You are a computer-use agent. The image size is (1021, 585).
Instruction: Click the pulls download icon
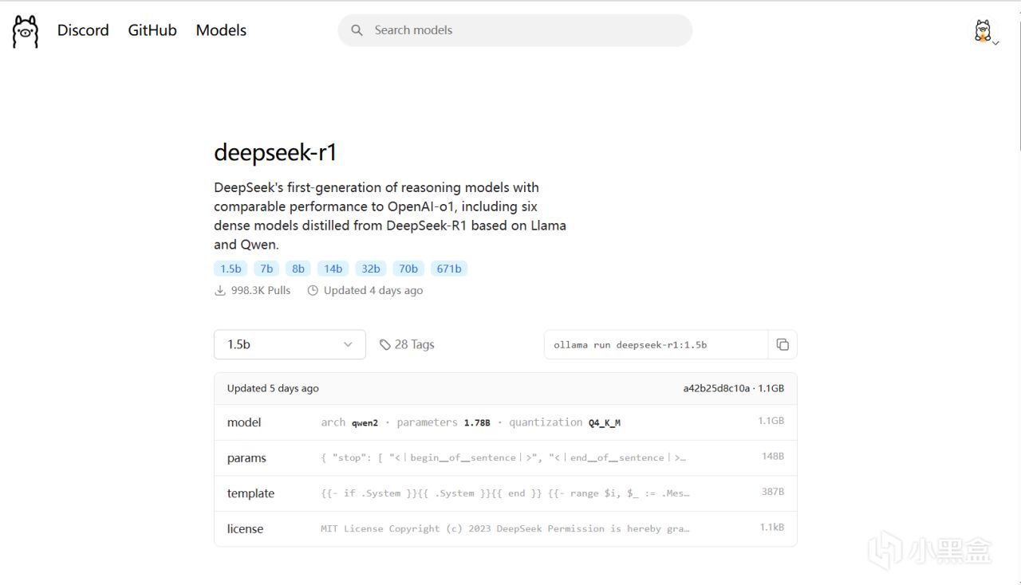click(x=220, y=291)
